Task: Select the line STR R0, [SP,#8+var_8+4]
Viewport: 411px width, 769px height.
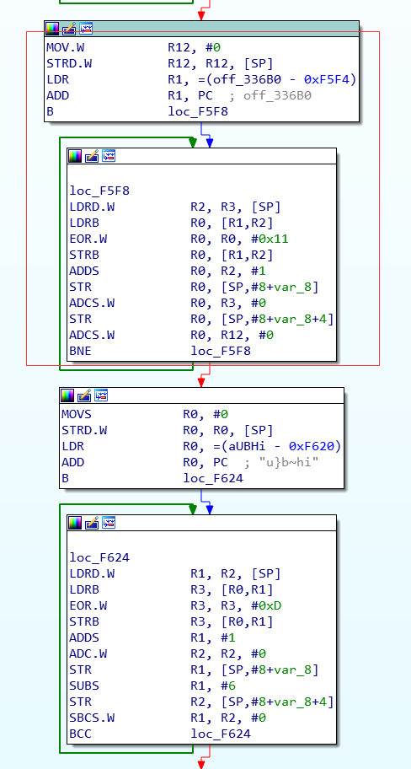Action: tap(201, 319)
